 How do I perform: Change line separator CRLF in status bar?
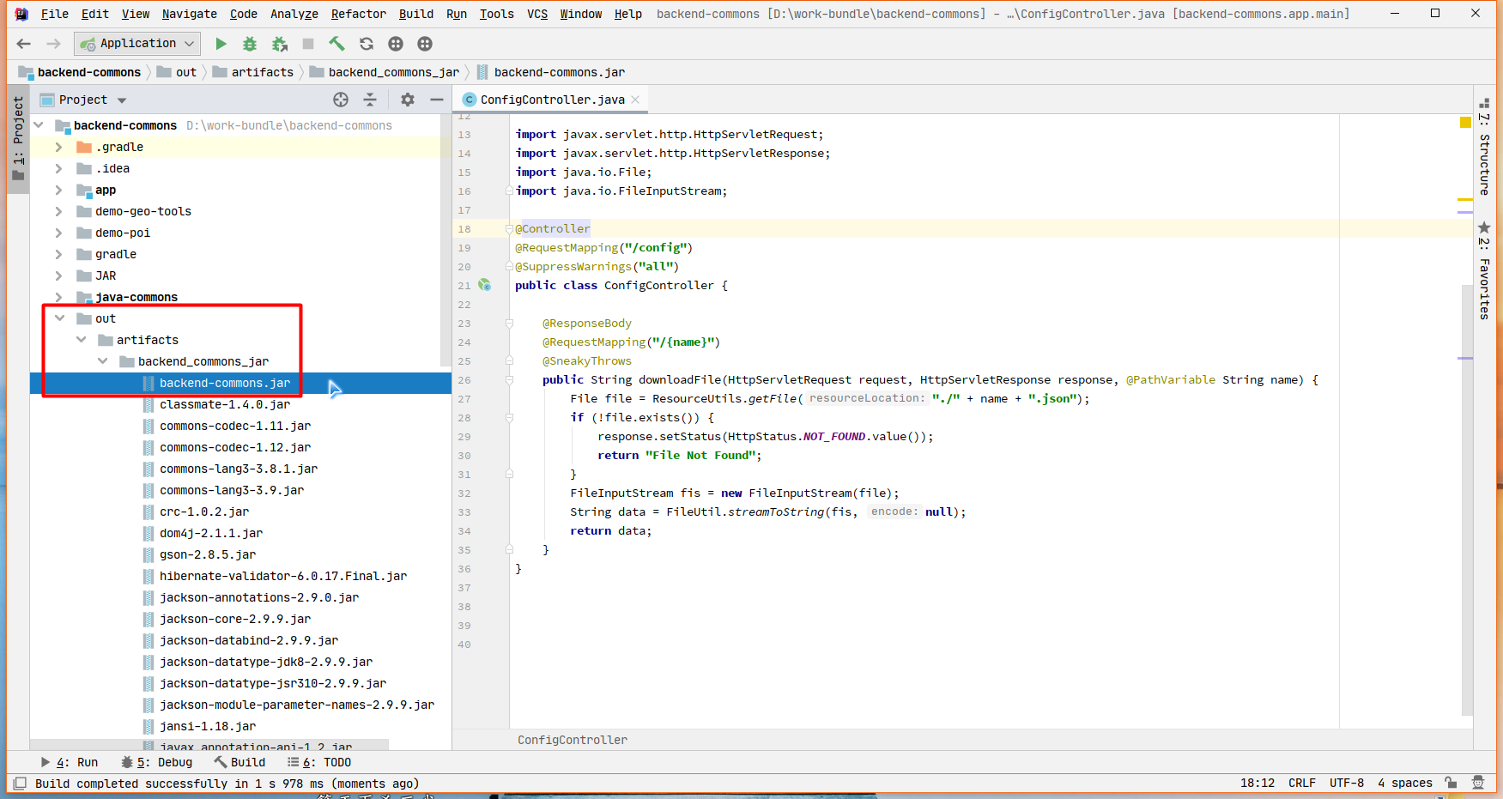(x=1301, y=783)
